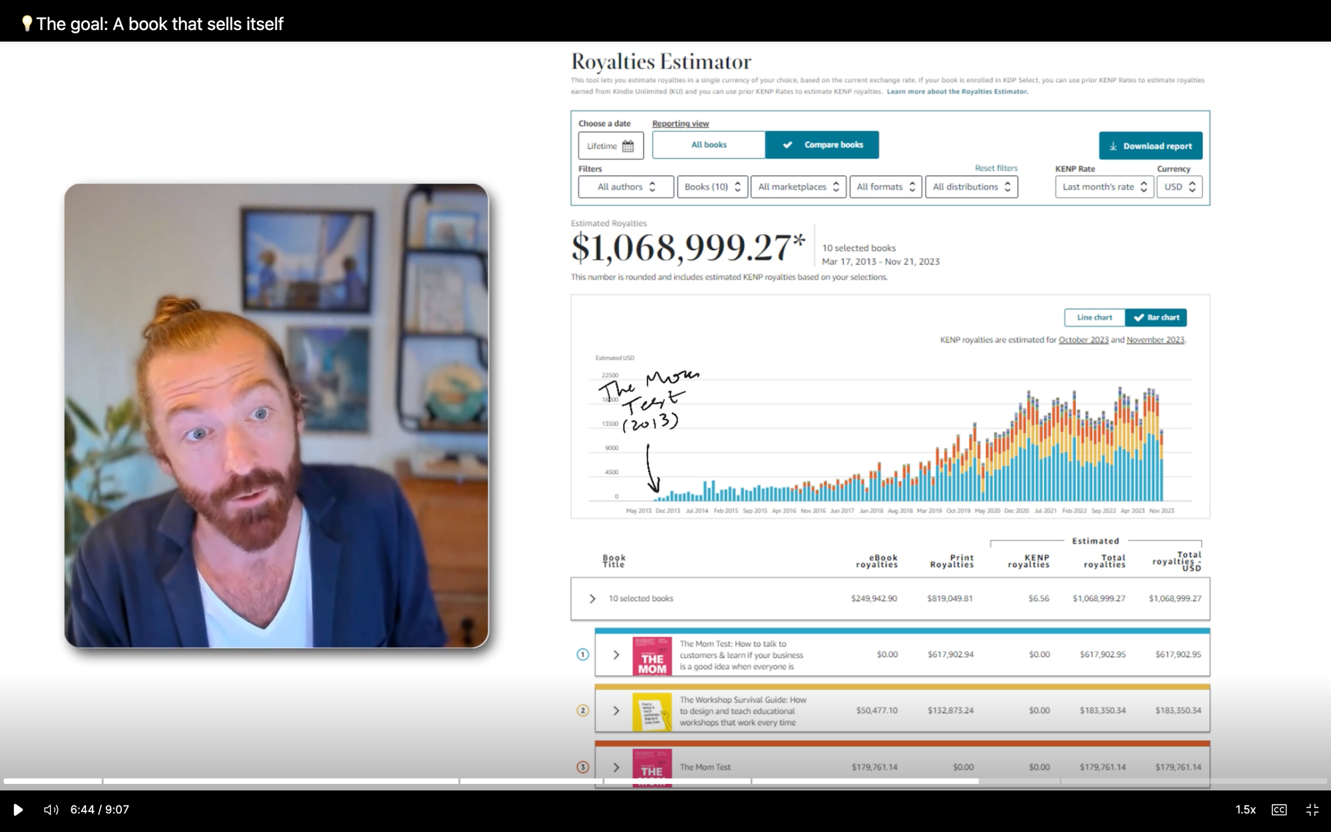This screenshot has width=1331, height=832.
Task: Open the Books (10) filter dropdown
Action: (713, 187)
